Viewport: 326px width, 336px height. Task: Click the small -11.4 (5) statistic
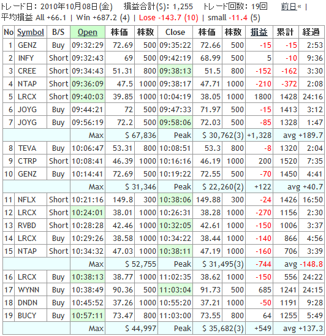point(234,18)
